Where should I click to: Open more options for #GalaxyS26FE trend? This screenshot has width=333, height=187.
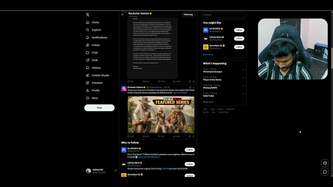243,86
